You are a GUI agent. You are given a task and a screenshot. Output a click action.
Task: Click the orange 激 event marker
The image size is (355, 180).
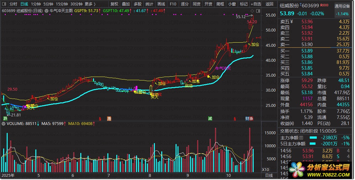(x=109, y=119)
